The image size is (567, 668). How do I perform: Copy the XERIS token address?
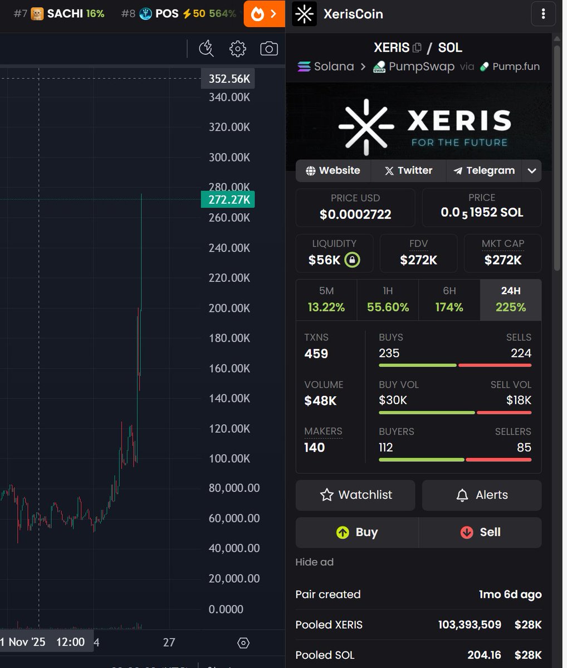(417, 48)
